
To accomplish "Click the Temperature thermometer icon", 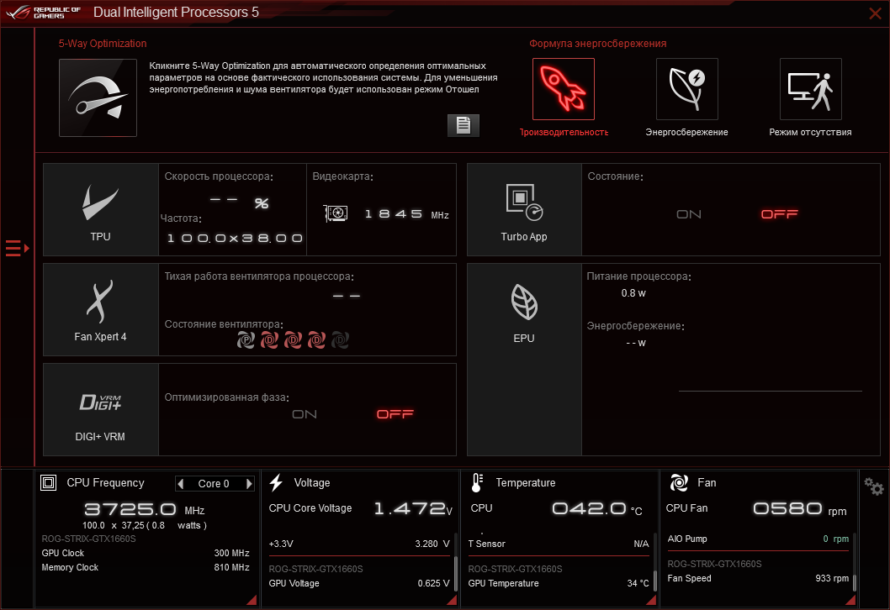I will coord(477,482).
